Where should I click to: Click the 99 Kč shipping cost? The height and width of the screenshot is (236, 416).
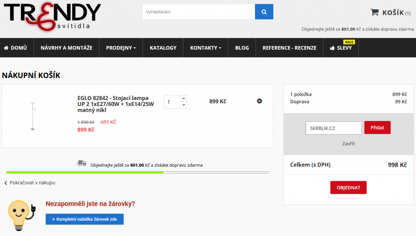click(x=401, y=102)
